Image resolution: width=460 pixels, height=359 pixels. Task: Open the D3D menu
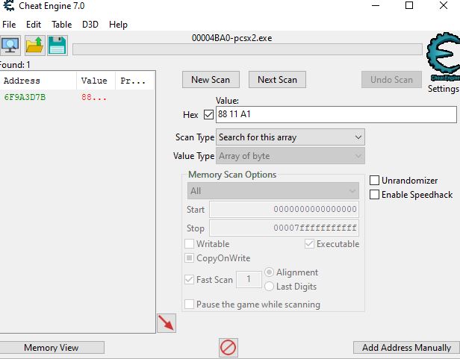coord(90,25)
